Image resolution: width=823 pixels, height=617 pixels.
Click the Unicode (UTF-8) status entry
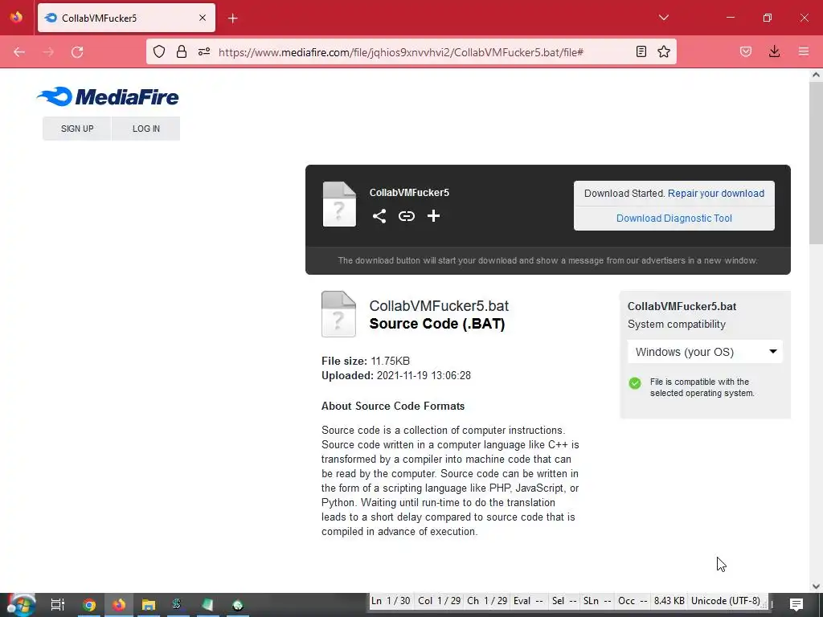click(726, 601)
